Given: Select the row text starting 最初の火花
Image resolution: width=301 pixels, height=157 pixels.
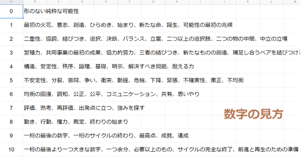Looking at the screenshot, I should coord(128,25).
